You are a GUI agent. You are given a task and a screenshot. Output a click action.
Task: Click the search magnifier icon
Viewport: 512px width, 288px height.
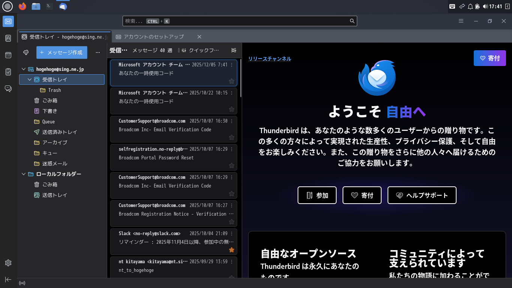[x=352, y=21]
